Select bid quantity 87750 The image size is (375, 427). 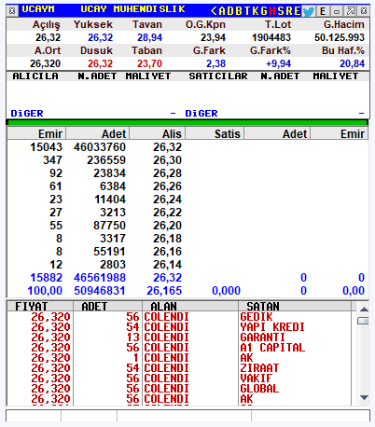[109, 226]
